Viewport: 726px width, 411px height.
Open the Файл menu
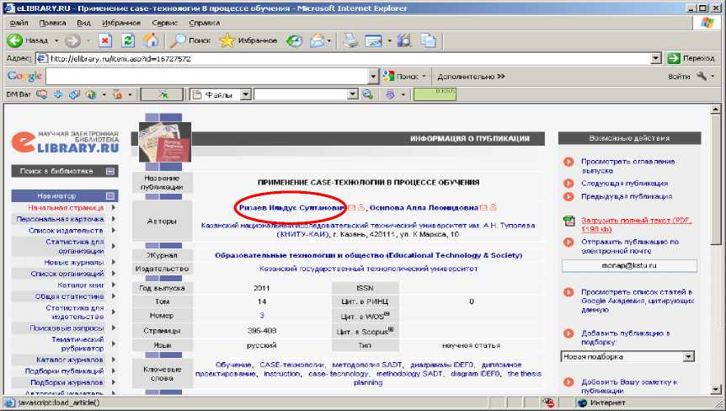coord(19,23)
